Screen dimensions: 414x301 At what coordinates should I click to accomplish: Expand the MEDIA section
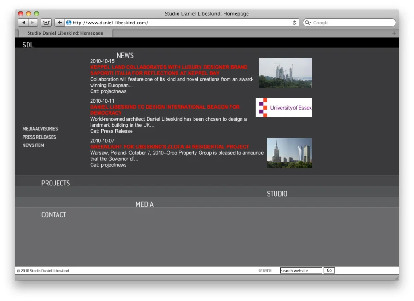click(x=144, y=204)
